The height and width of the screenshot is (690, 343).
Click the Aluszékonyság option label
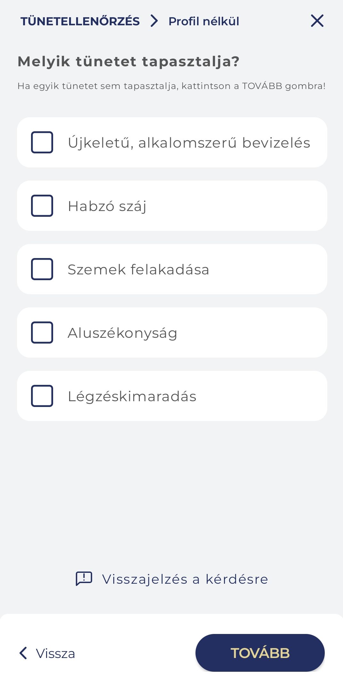pos(122,333)
